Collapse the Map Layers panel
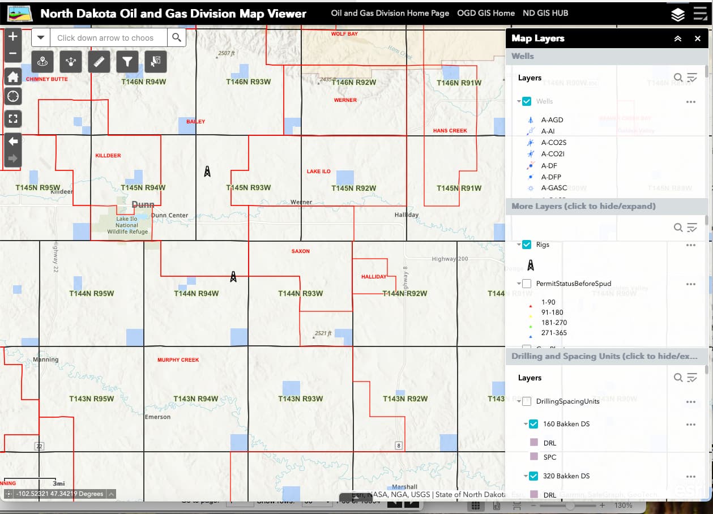This screenshot has width=713, height=514. click(677, 38)
